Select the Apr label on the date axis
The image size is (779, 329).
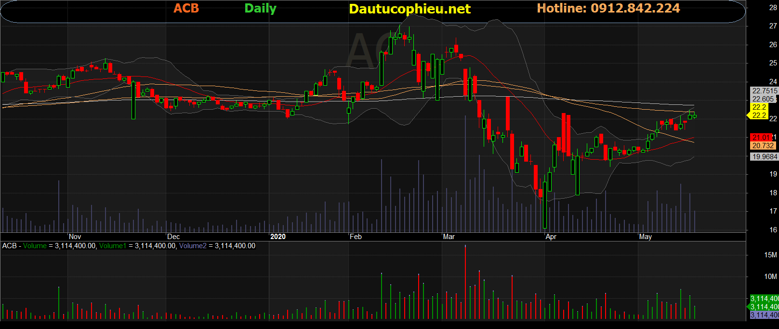[551, 237]
